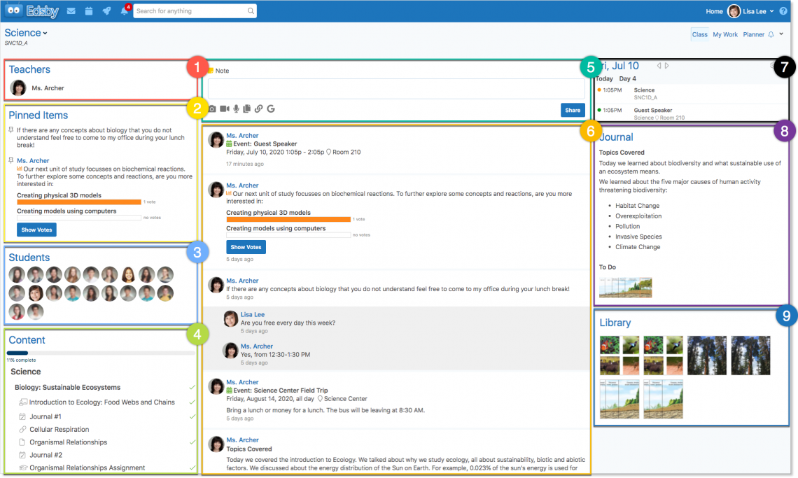Open Cellular Respiration in Content list

59,429
